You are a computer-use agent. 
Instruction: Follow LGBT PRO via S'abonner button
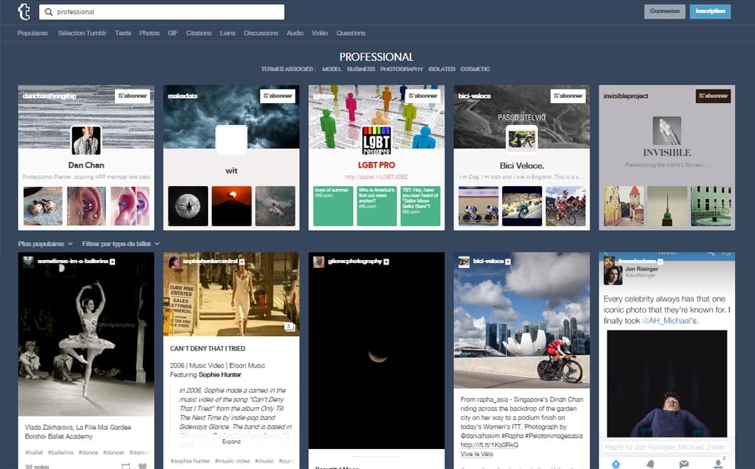click(x=423, y=96)
